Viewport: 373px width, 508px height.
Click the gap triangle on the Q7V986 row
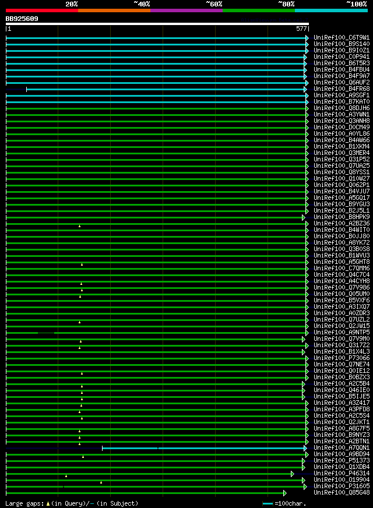tap(82, 290)
